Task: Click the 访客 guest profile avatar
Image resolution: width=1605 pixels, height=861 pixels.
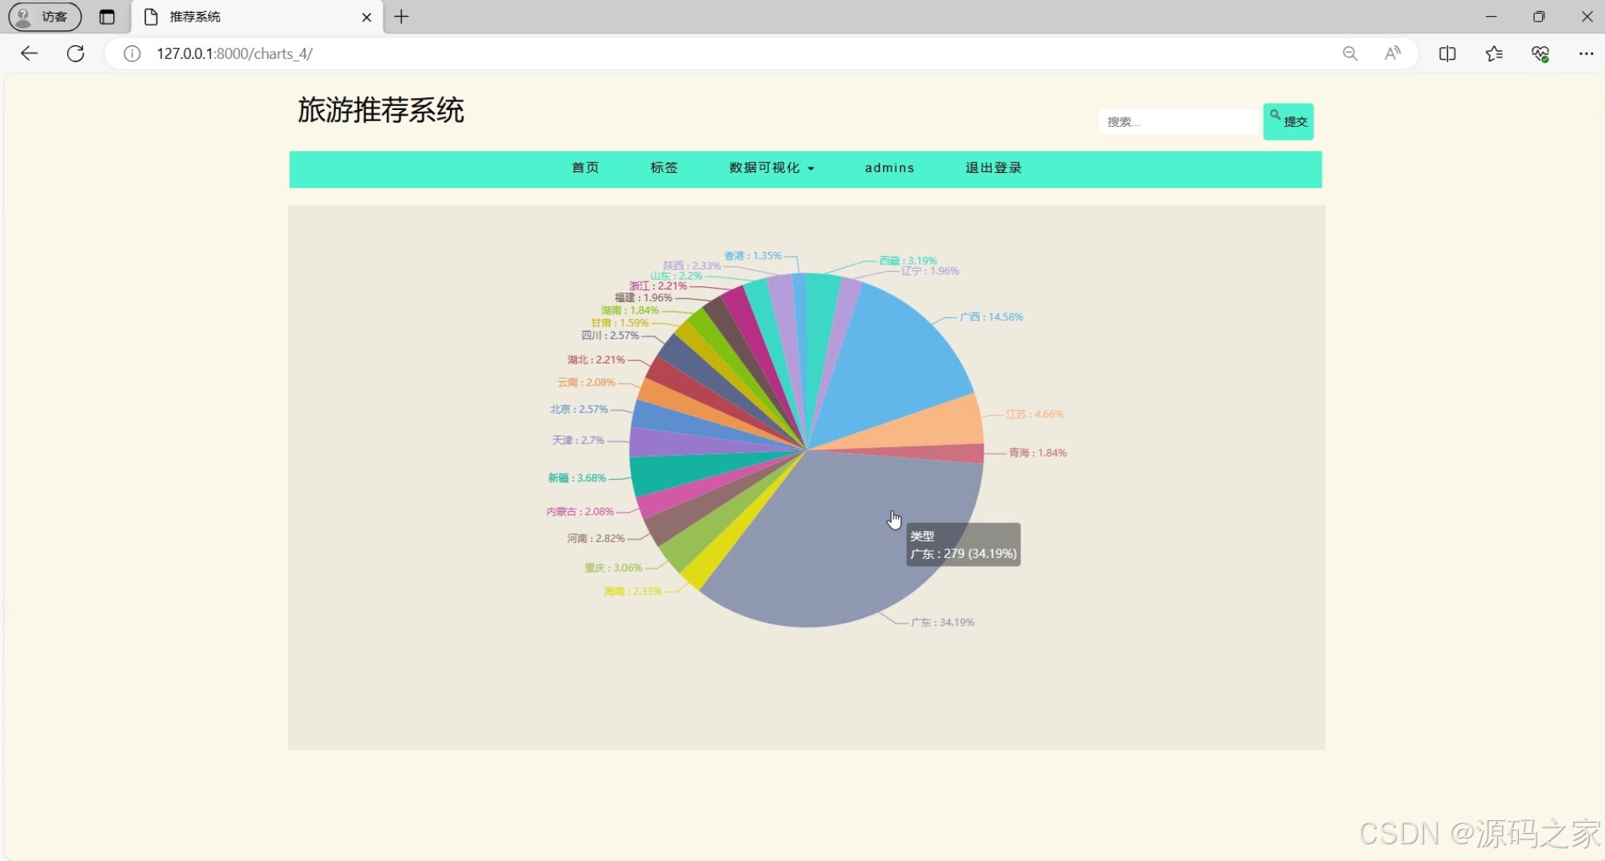Action: [x=22, y=17]
